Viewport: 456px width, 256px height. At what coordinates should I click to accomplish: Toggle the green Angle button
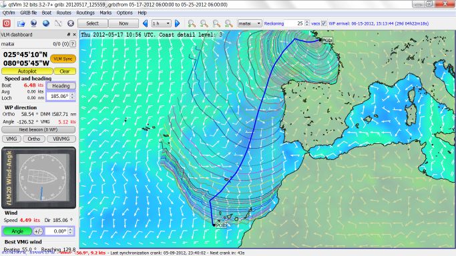point(17,231)
